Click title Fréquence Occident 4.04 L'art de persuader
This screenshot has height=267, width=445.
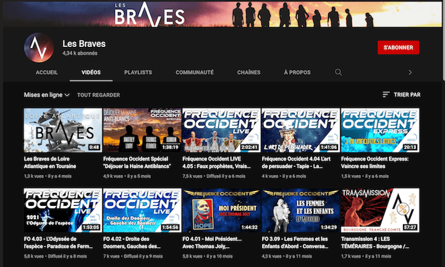pyautogui.click(x=296, y=163)
